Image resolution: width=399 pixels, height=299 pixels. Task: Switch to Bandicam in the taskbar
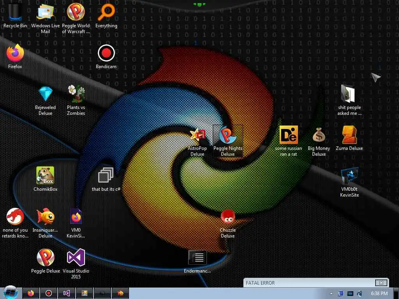click(49, 294)
